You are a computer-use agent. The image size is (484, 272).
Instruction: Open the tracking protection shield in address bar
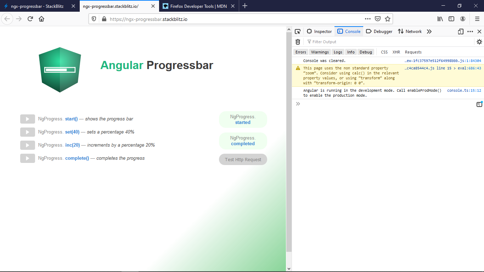tap(94, 19)
